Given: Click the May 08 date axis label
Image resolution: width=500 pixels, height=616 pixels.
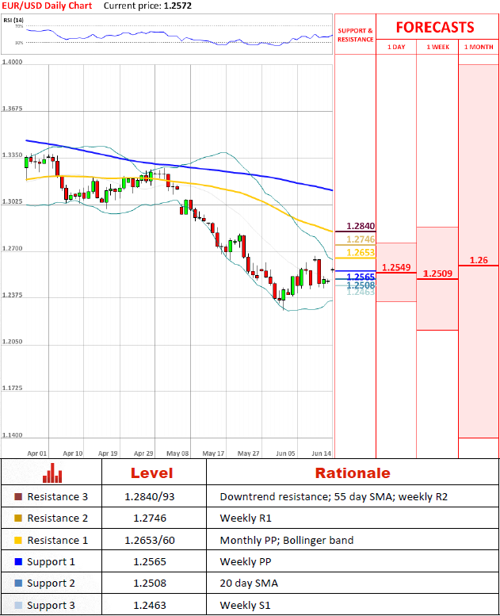Looking at the screenshot, I should [x=177, y=453].
